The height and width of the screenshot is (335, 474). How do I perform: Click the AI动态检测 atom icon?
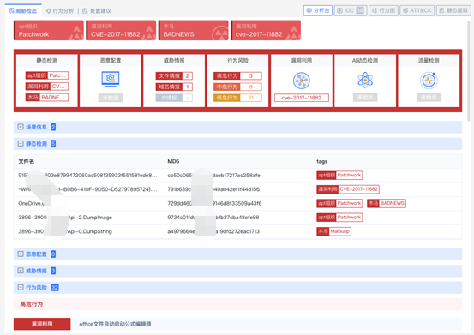[x=365, y=80]
